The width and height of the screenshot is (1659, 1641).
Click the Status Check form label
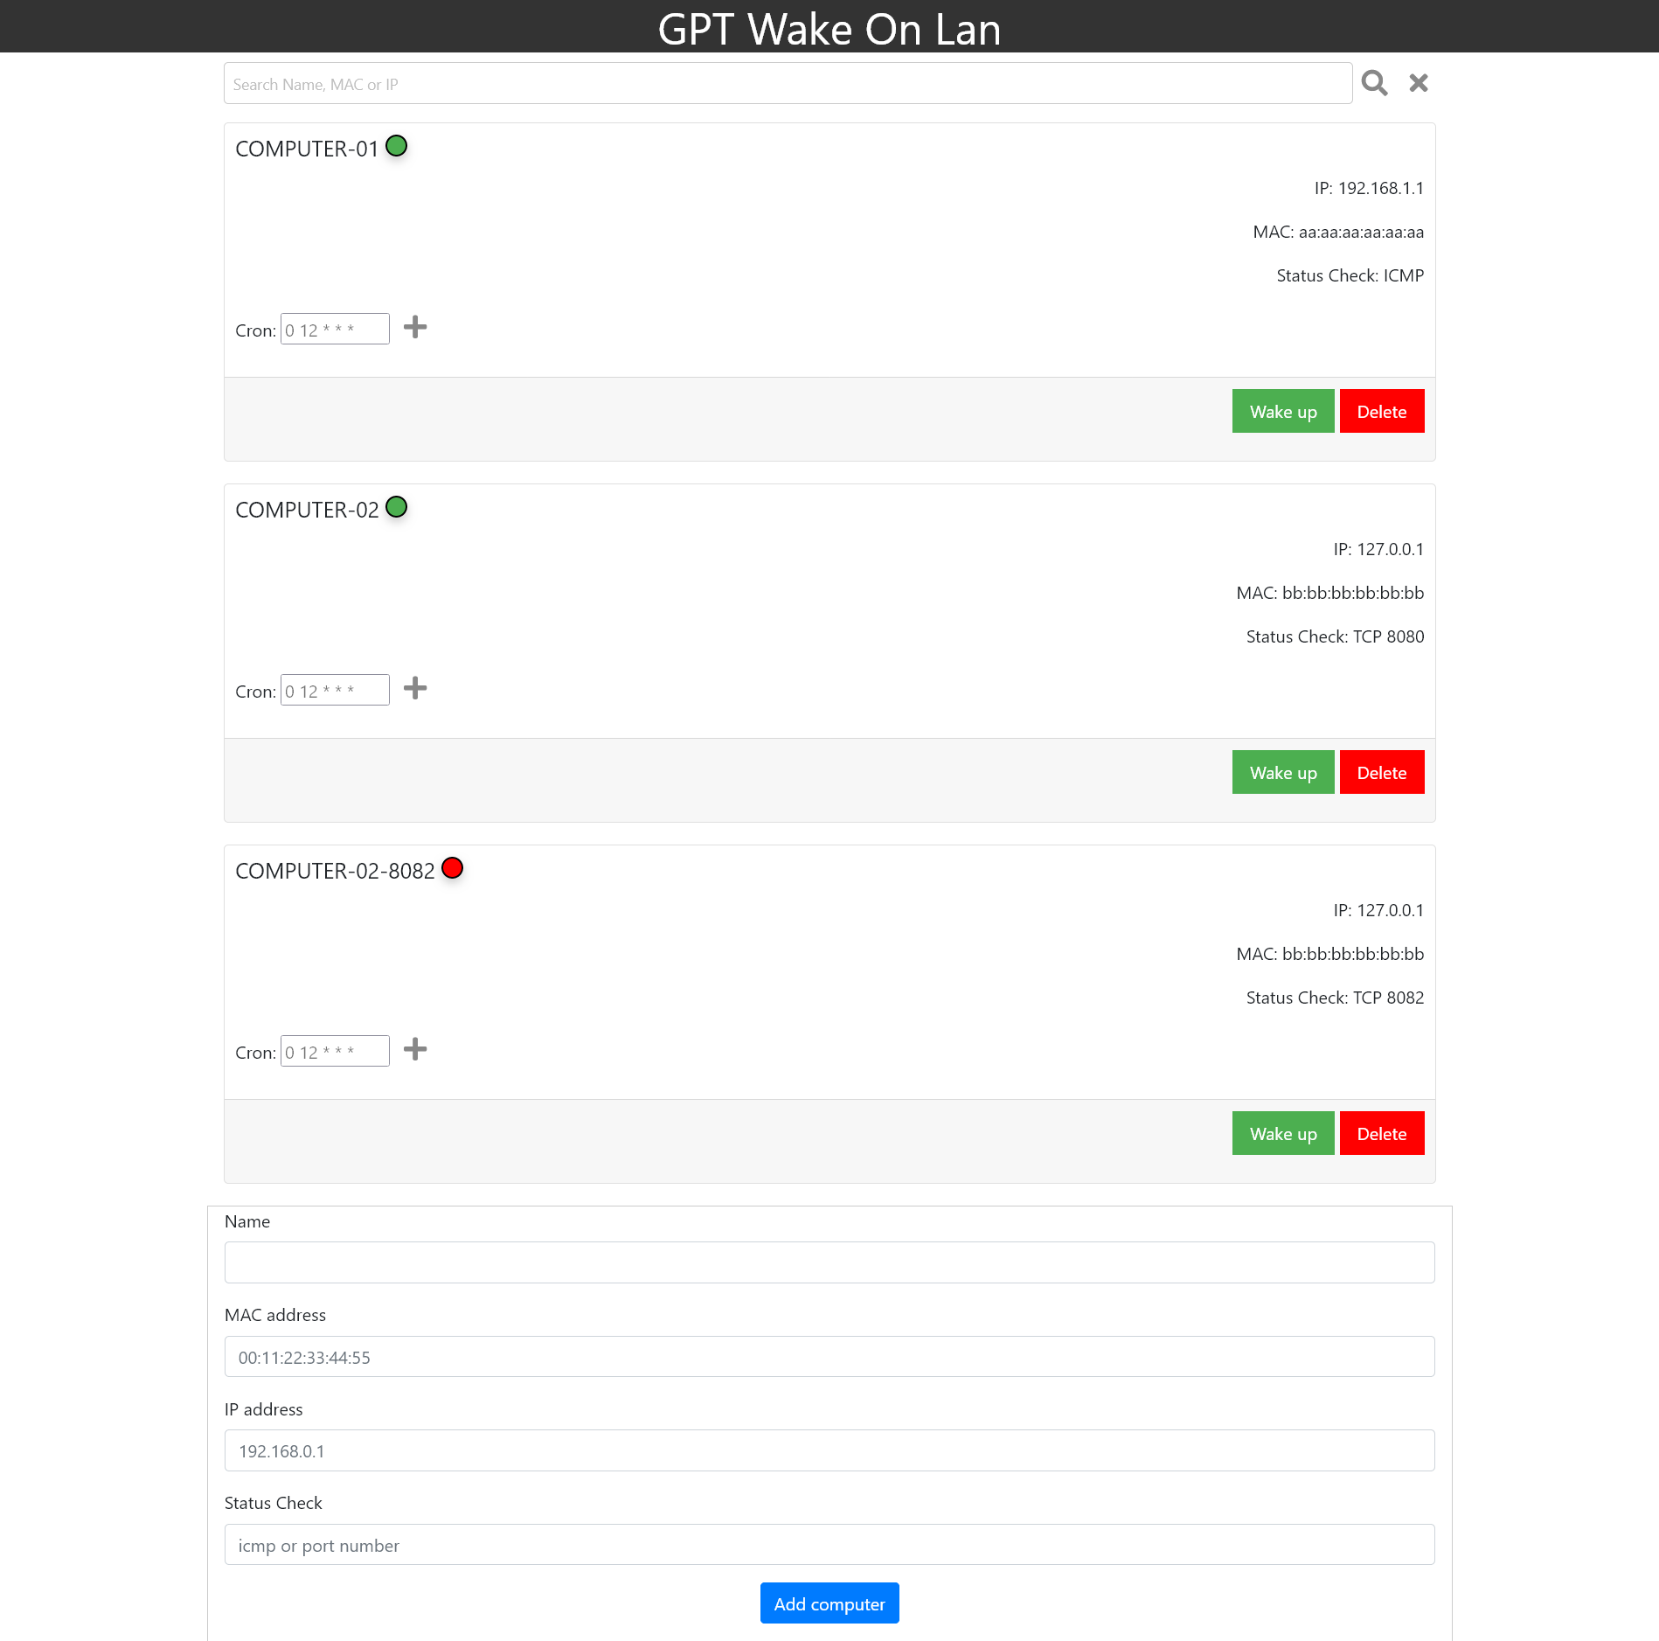[x=274, y=1503]
